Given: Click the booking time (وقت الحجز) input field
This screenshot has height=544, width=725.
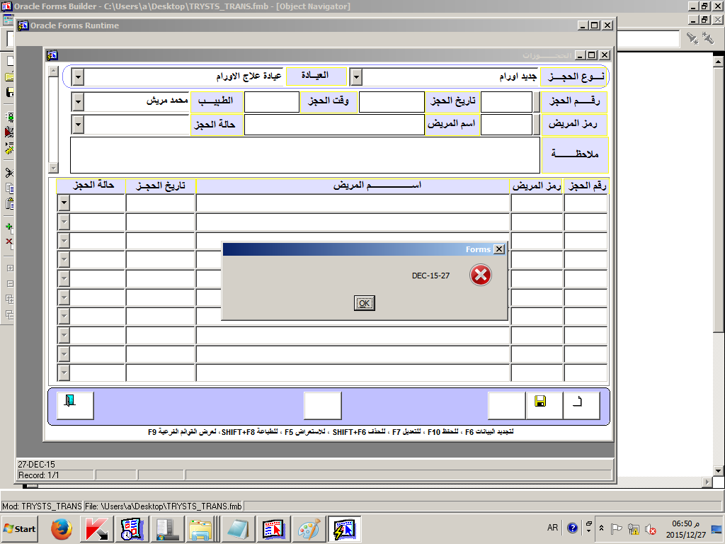Looking at the screenshot, I should (x=271, y=101).
